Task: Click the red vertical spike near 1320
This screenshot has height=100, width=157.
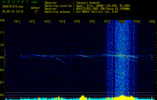Action: 152,57
